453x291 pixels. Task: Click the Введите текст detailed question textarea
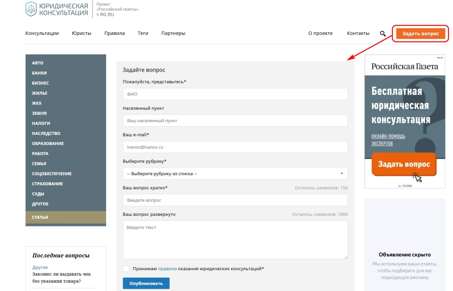pos(235,240)
